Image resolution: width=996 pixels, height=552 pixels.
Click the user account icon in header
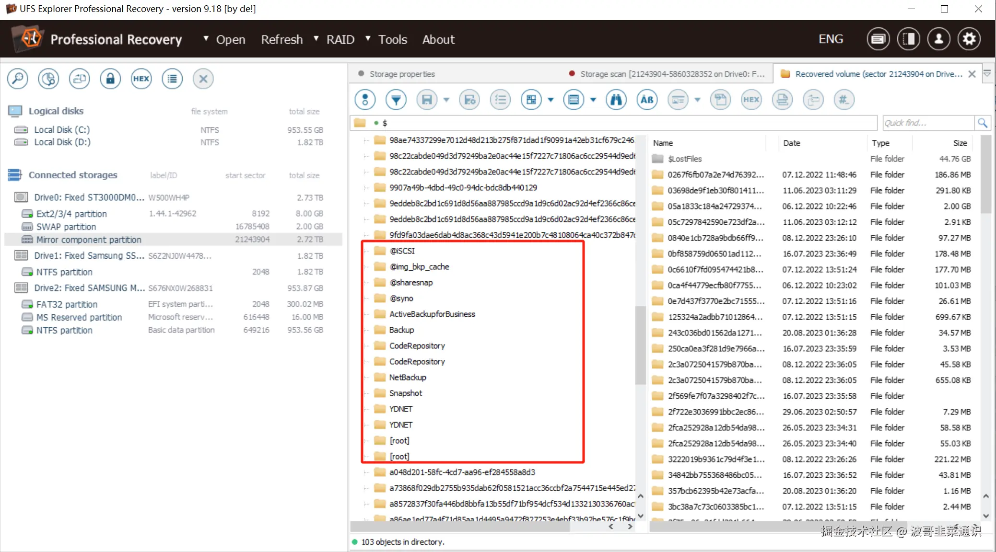[938, 39]
